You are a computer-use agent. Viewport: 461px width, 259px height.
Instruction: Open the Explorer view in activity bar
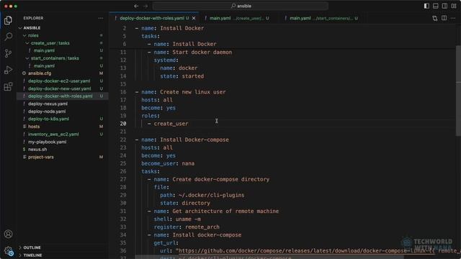pos(8,20)
